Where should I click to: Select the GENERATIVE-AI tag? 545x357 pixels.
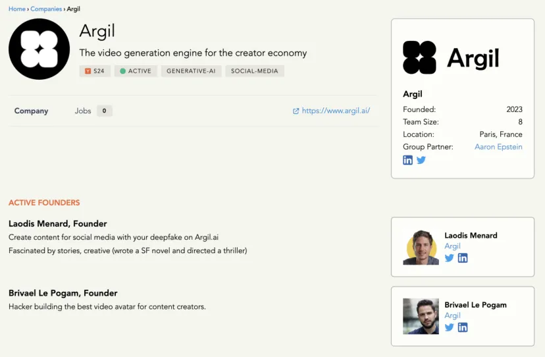click(191, 71)
